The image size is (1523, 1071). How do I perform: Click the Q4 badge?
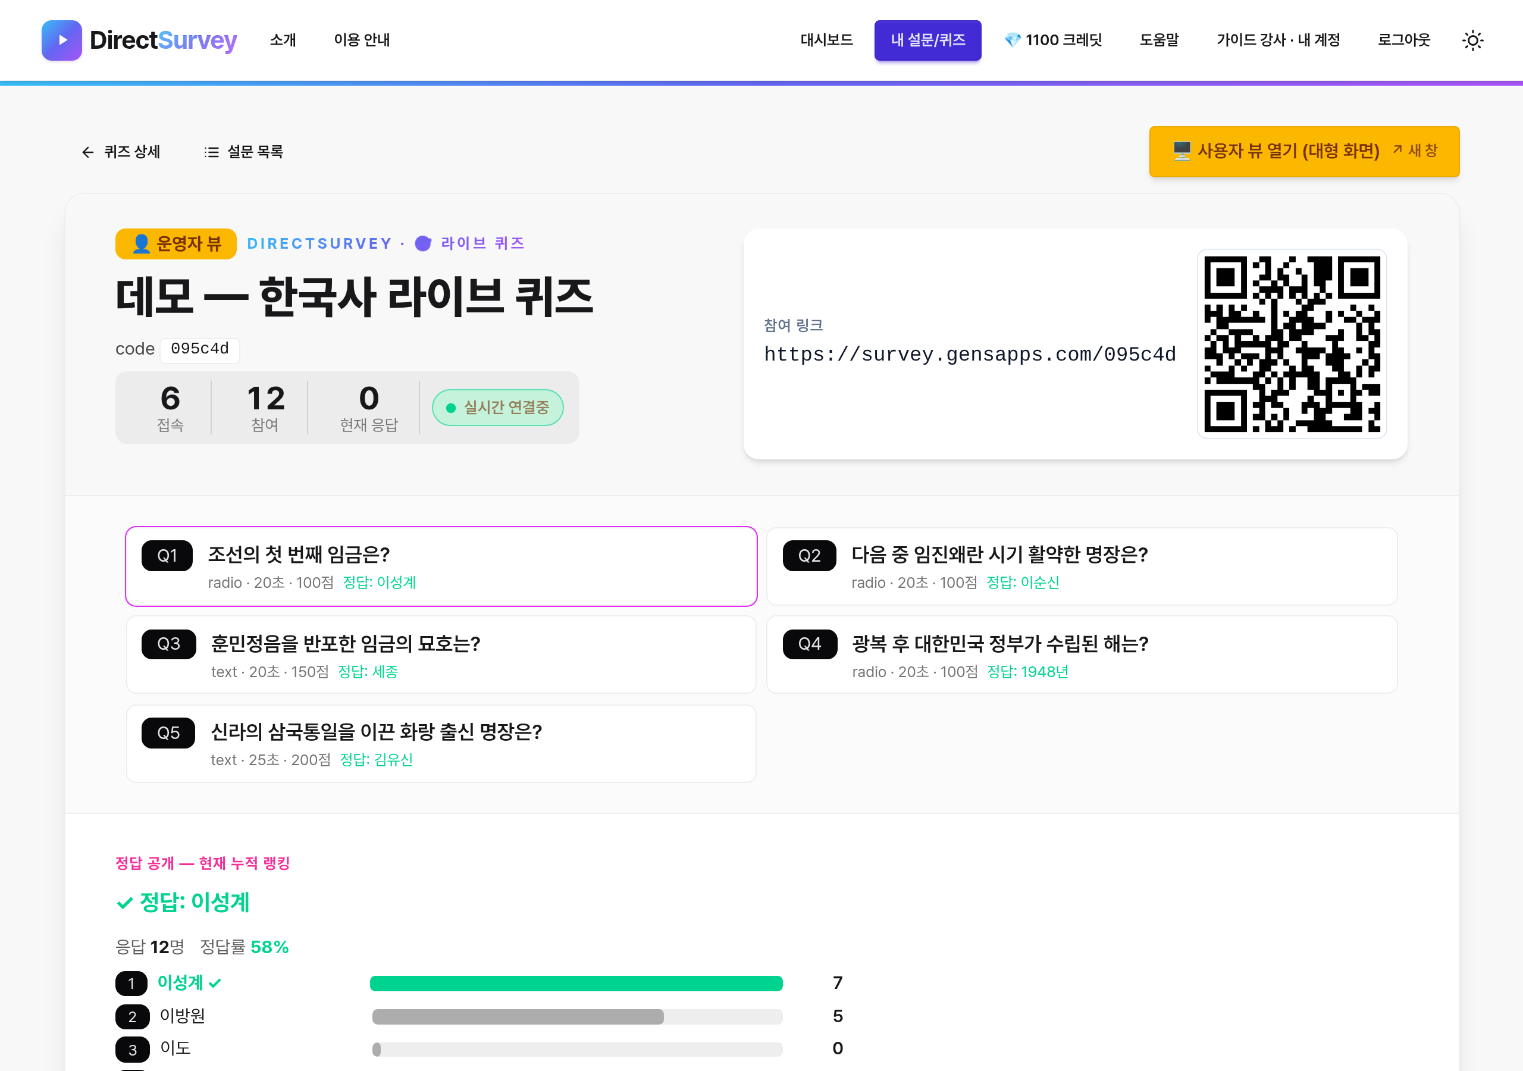pyautogui.click(x=809, y=644)
